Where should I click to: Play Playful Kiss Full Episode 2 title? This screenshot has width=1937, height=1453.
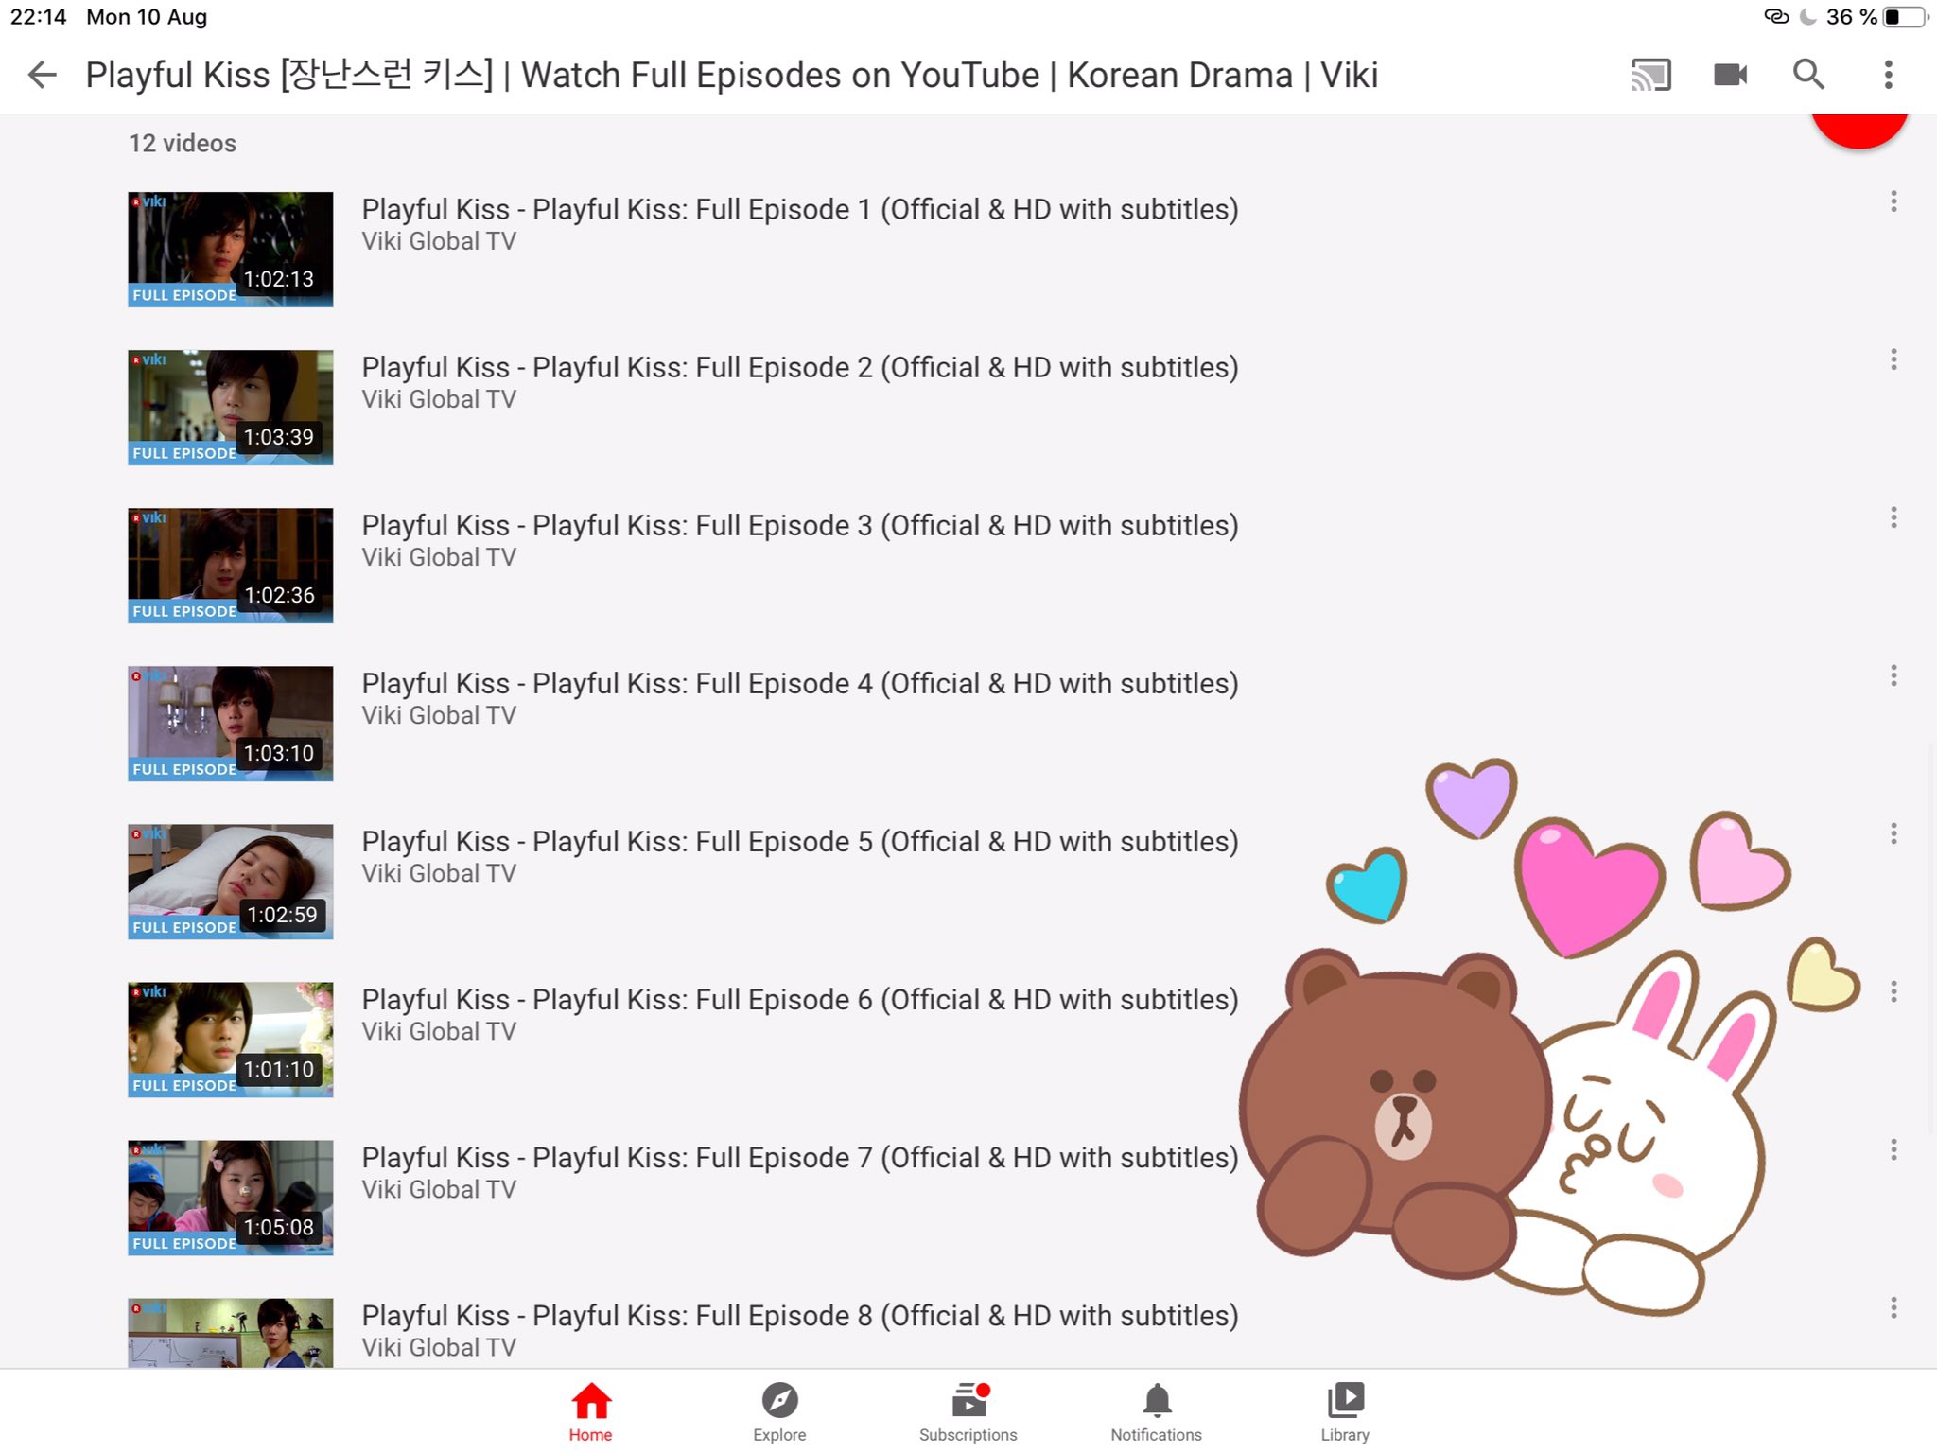800,367
